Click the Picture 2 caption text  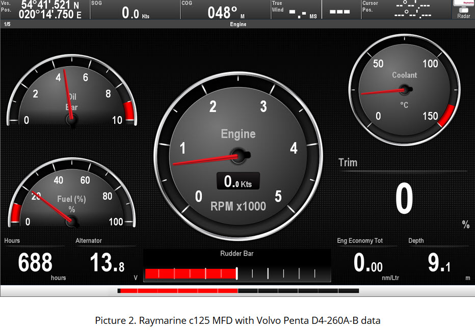[x=237, y=320]
